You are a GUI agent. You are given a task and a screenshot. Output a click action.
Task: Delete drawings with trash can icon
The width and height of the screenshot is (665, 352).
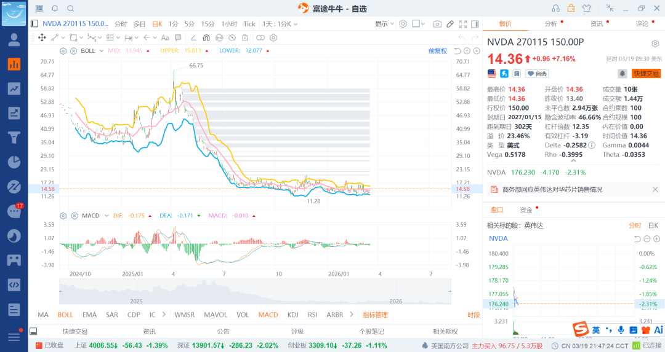pyautogui.click(x=244, y=37)
